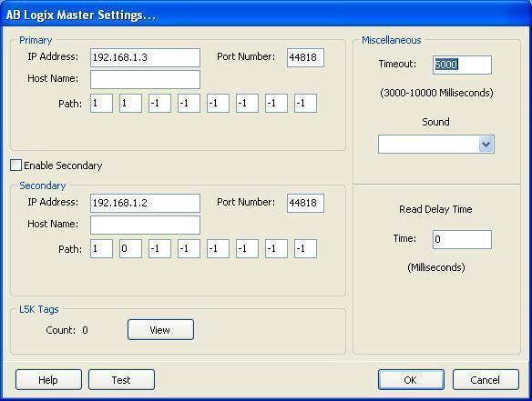
Task: Select the seventh Primary Path box
Action: (277, 104)
